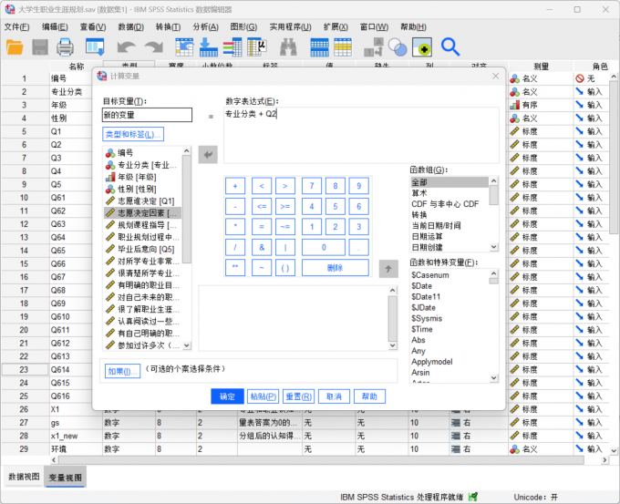Click the magnifier search icon in toolbar
Viewport: 620px width, 504px height.
tap(449, 46)
